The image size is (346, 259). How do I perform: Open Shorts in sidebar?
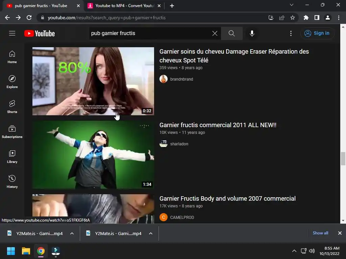point(12,107)
